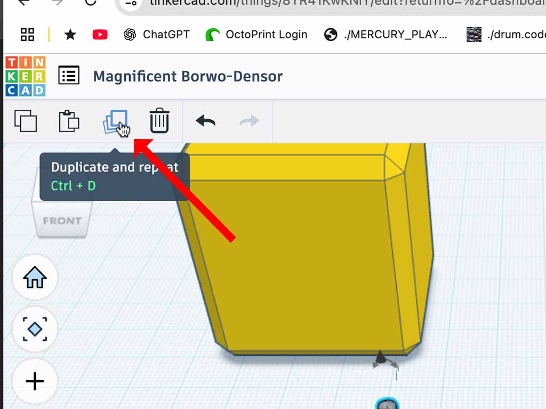
Task: Open the ChatGPT bookmark
Action: pyautogui.click(x=157, y=35)
